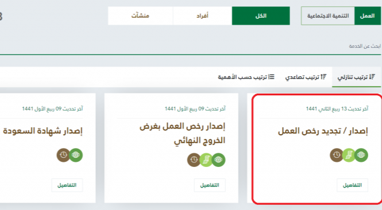The image size is (382, 210).
Task: Filter services by أفراد
Action: [202, 16]
